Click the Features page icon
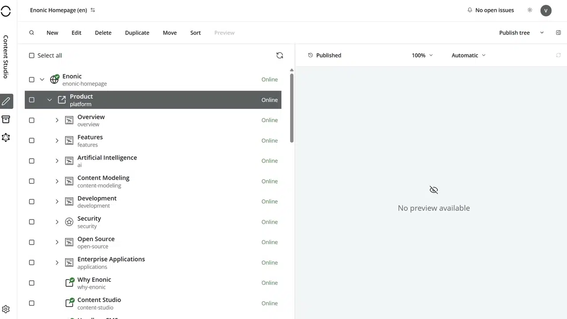This screenshot has width=567, height=319. [x=69, y=140]
